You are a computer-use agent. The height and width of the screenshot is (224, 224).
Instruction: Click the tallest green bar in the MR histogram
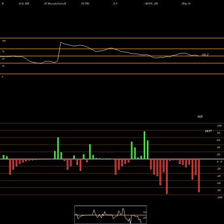tap(144, 145)
